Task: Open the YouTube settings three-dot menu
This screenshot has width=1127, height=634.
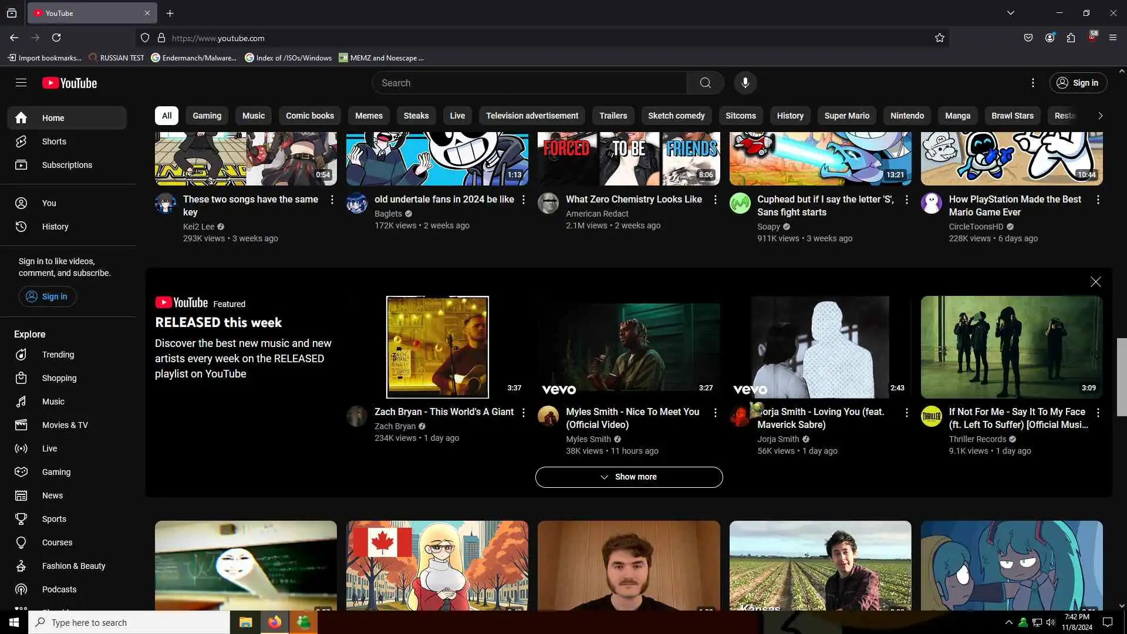Action: pos(1033,83)
